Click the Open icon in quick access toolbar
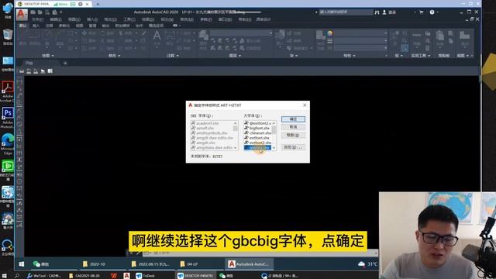This screenshot has width=496, height=279. coord(40,12)
